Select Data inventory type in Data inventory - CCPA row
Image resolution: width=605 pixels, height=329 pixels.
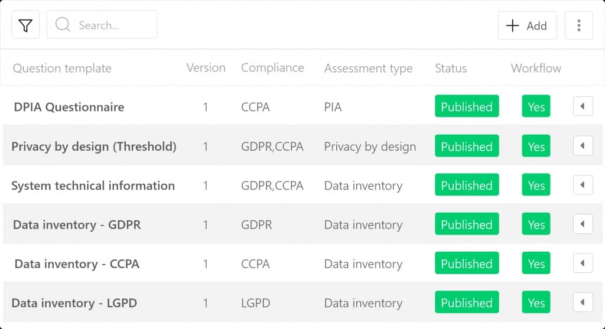click(363, 264)
